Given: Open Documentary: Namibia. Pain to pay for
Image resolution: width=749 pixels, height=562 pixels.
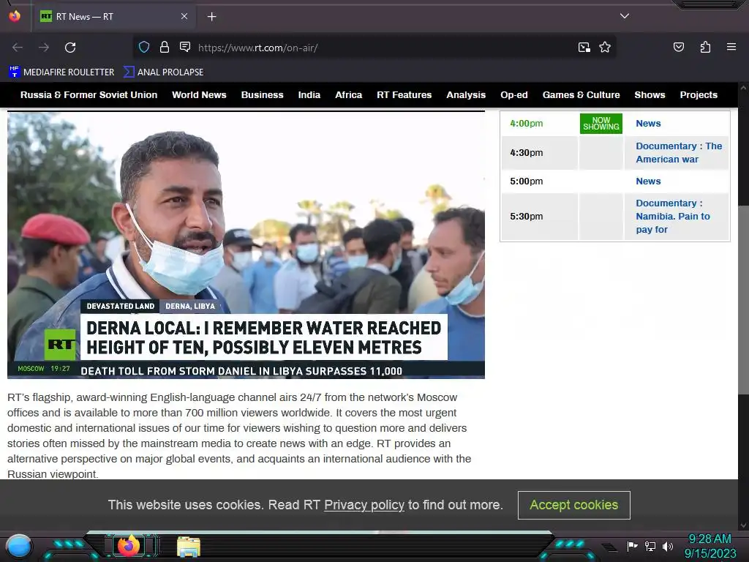Looking at the screenshot, I should (x=673, y=216).
